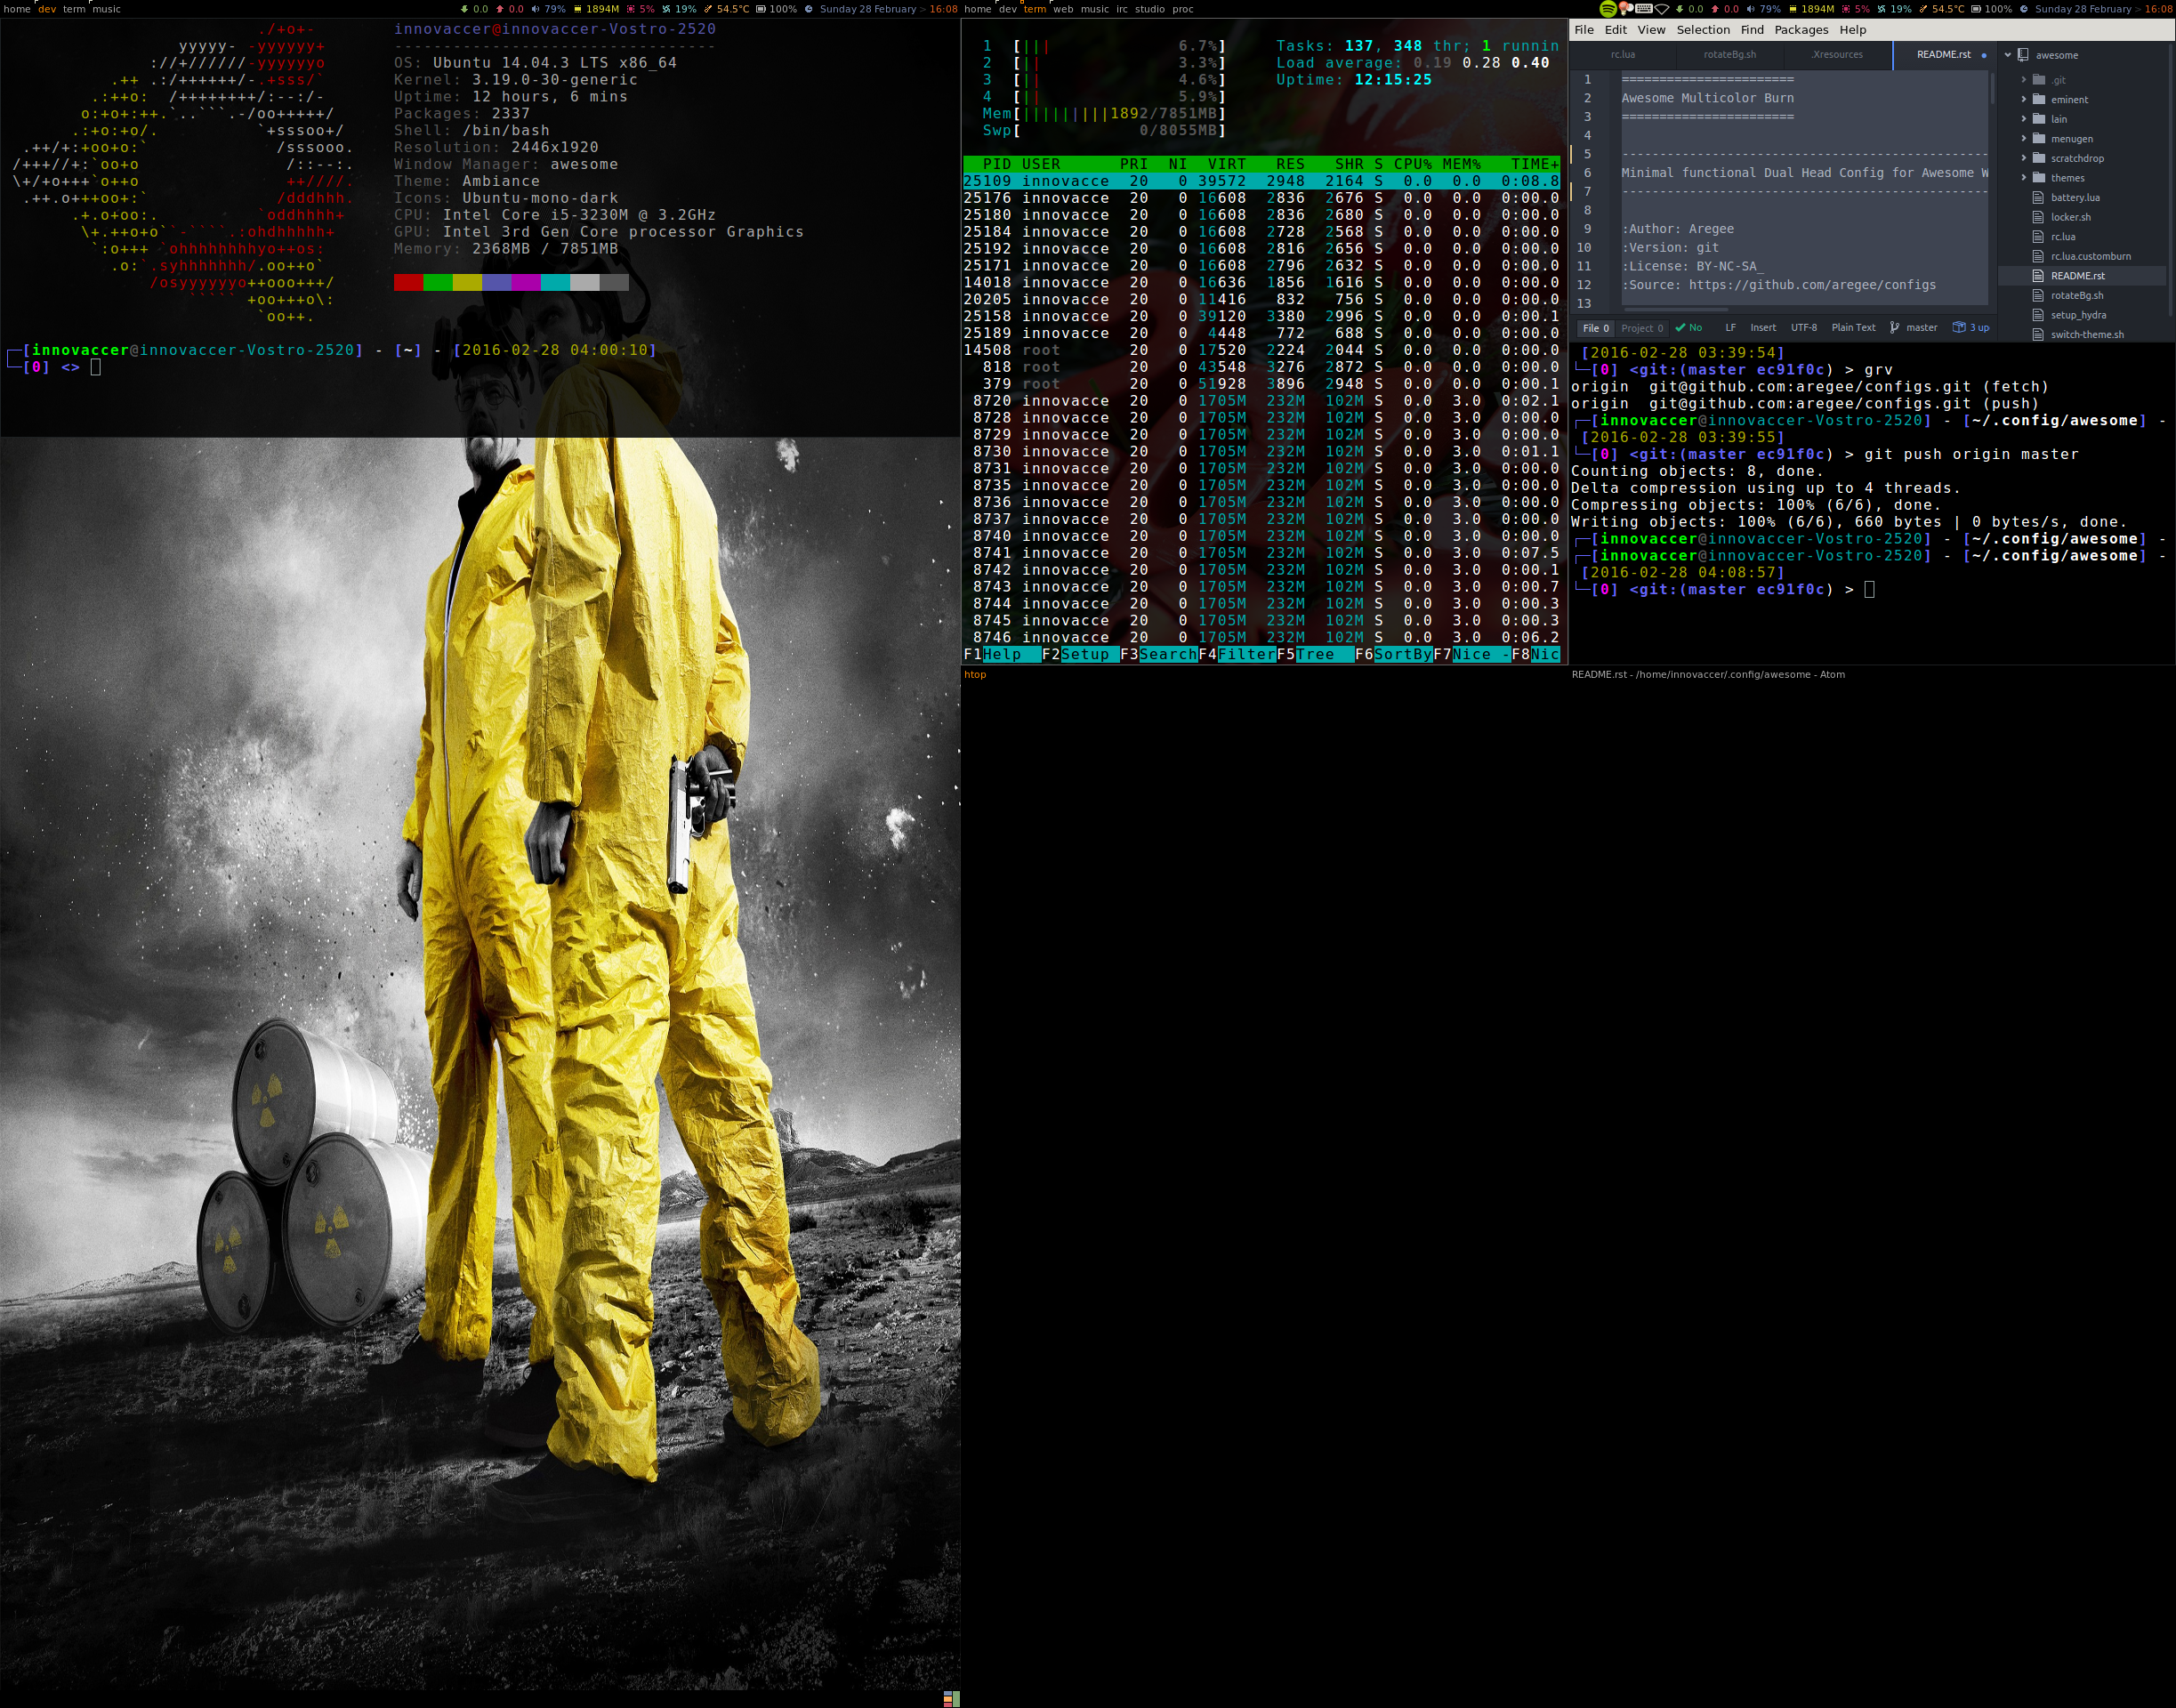Switch to the rotateBg.sh editor tab
2176x1708 pixels.
1730,55
